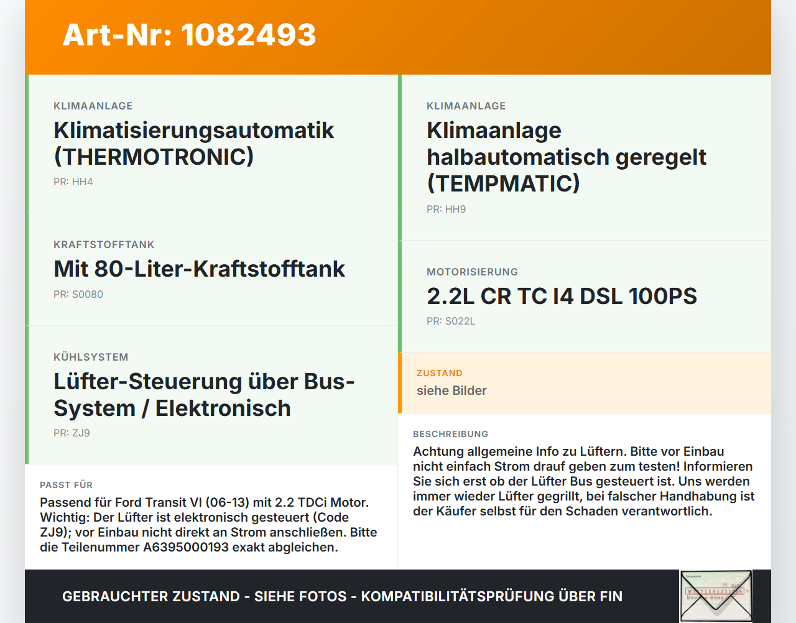Viewport: 796px width, 623px height.
Task: Click the ZUSTAND label
Action: coord(440,374)
